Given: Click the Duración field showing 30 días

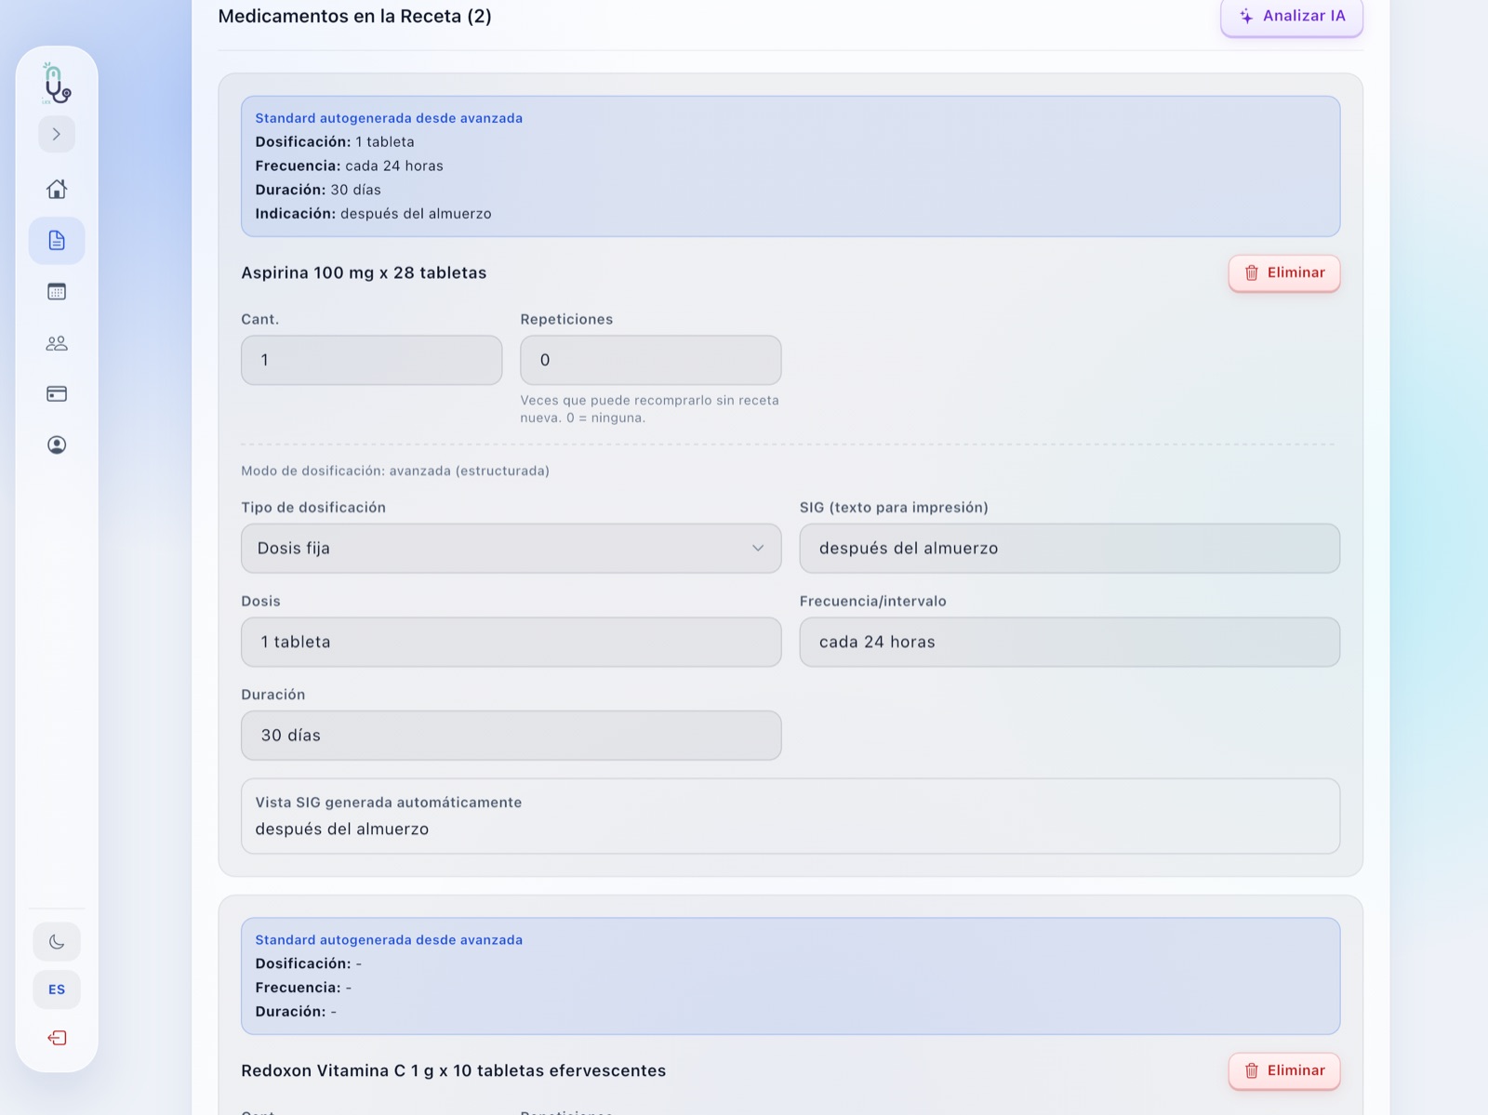Looking at the screenshot, I should 511,736.
